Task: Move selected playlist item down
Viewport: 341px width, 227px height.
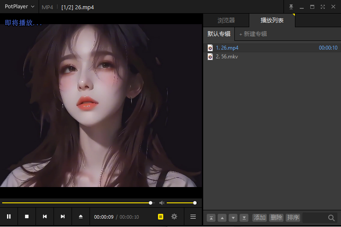Action: [233, 218]
